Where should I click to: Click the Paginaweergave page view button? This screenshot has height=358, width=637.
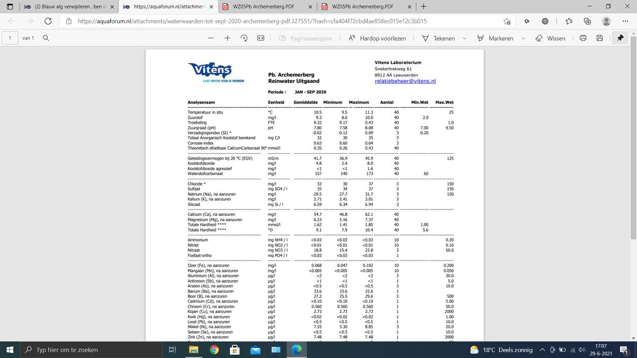[x=306, y=38]
